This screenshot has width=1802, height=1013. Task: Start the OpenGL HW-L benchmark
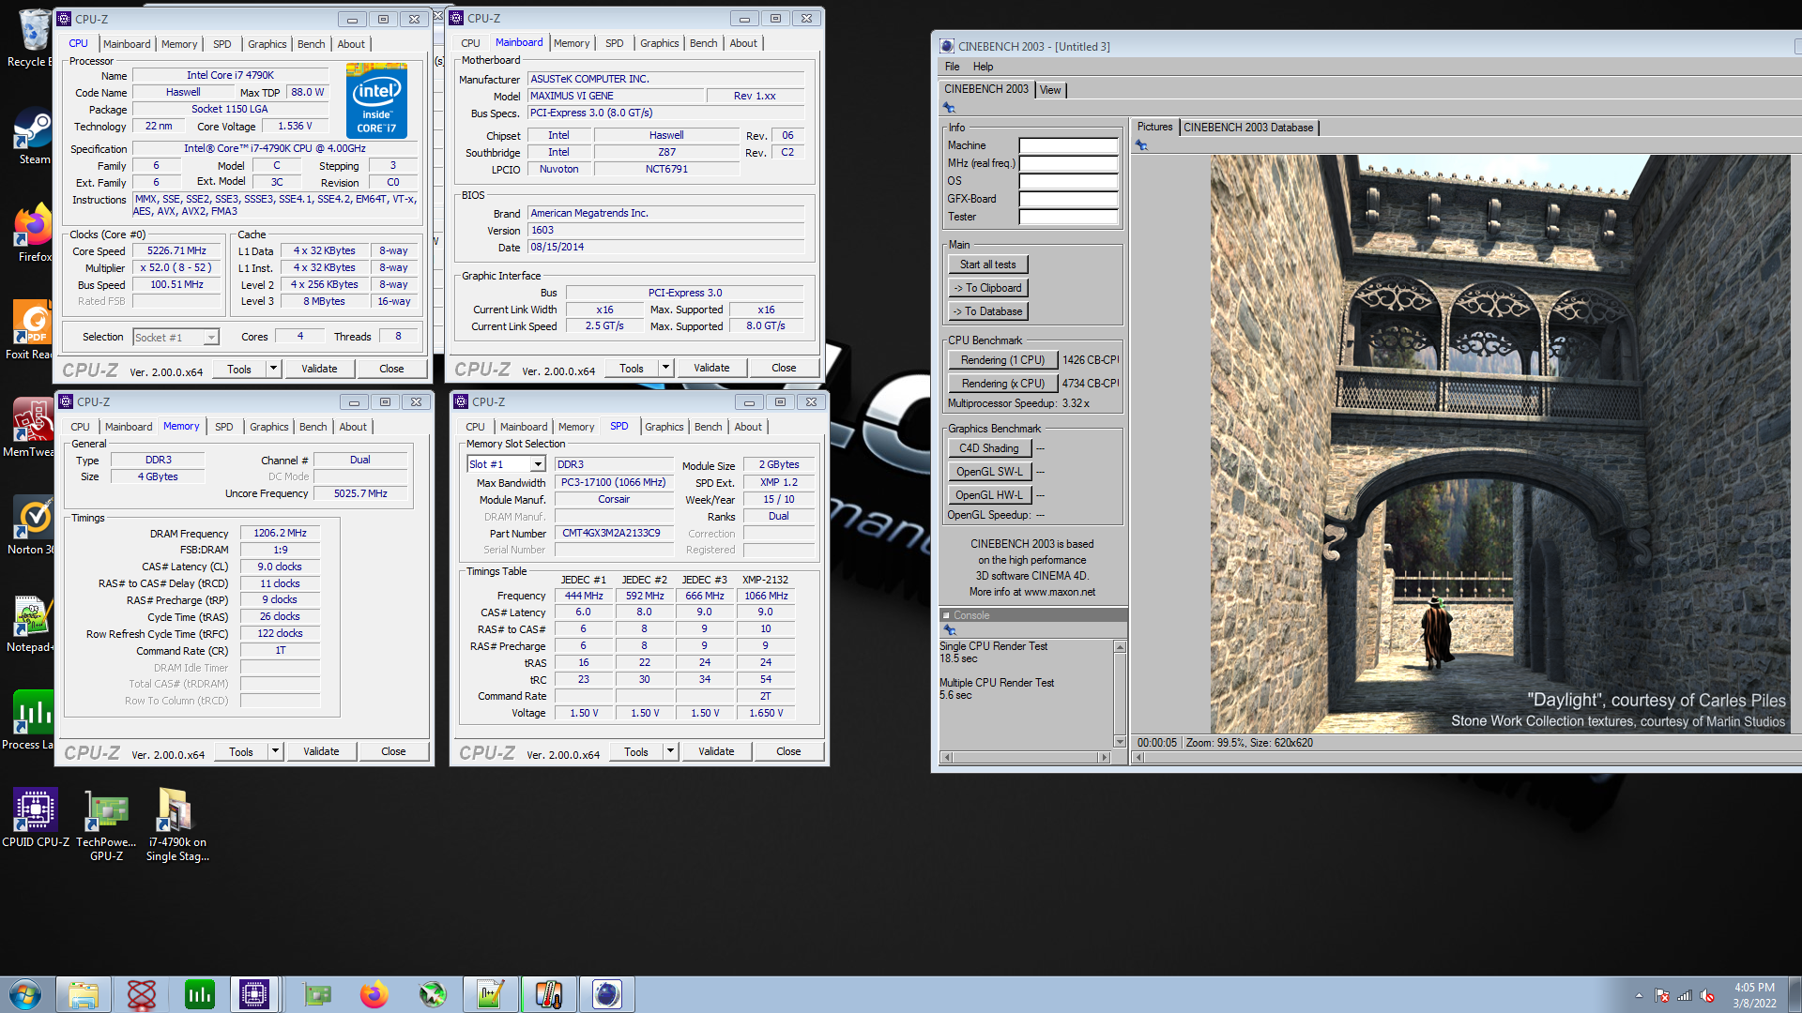pyautogui.click(x=989, y=495)
